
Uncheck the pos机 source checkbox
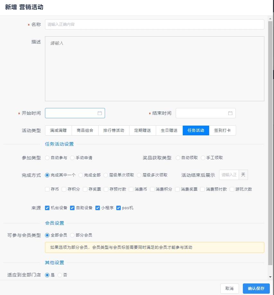119,208
